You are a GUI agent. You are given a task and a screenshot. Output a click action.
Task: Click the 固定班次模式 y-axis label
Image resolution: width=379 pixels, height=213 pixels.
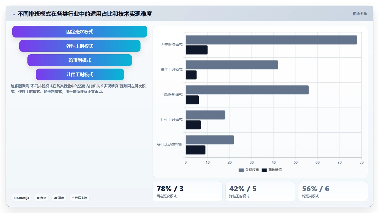[x=172, y=45]
